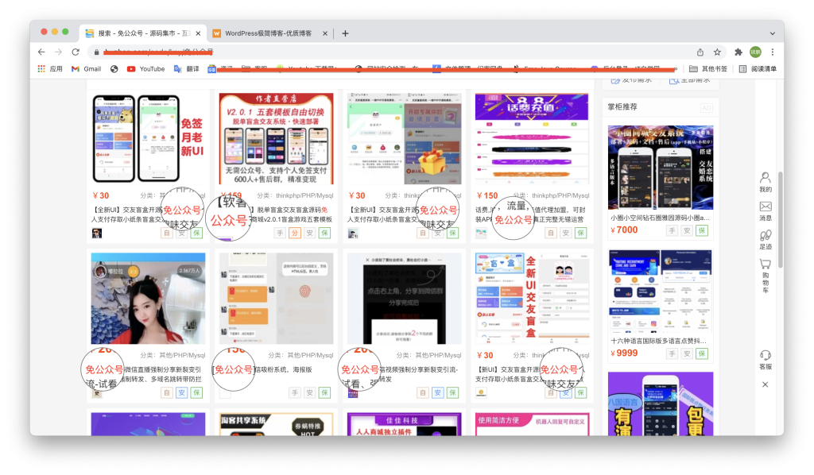Click the AD label beside 掌柜推荐

click(707, 108)
